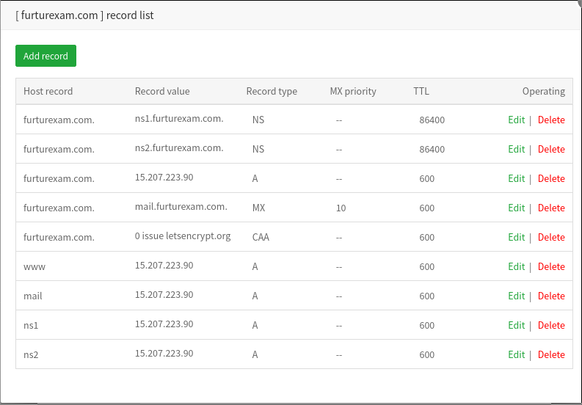The width and height of the screenshot is (582, 405).
Task: Delete the ns2.furturexam.com. NS record
Action: coord(551,149)
